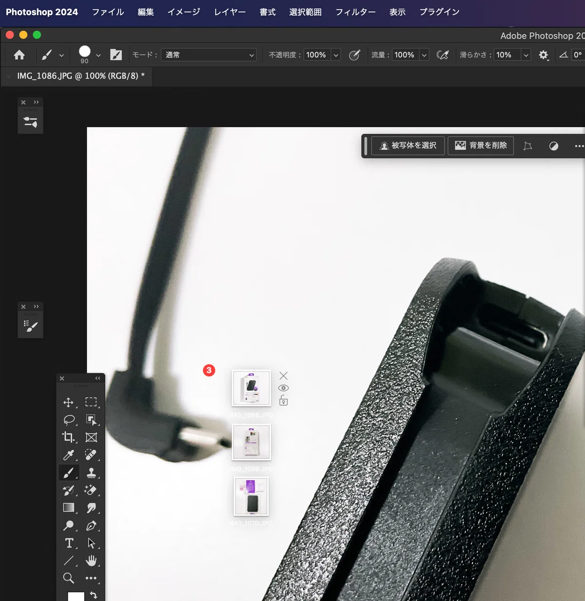Select the Line tool
The image size is (585, 601).
click(x=68, y=561)
